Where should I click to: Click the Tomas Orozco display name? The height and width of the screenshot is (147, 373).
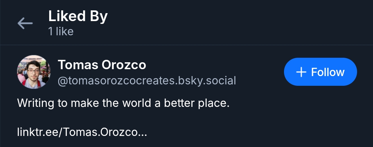click(x=102, y=65)
